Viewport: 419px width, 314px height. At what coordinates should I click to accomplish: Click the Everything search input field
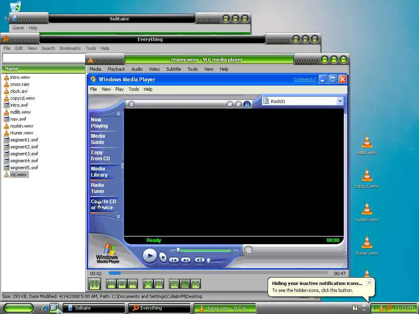click(44, 58)
